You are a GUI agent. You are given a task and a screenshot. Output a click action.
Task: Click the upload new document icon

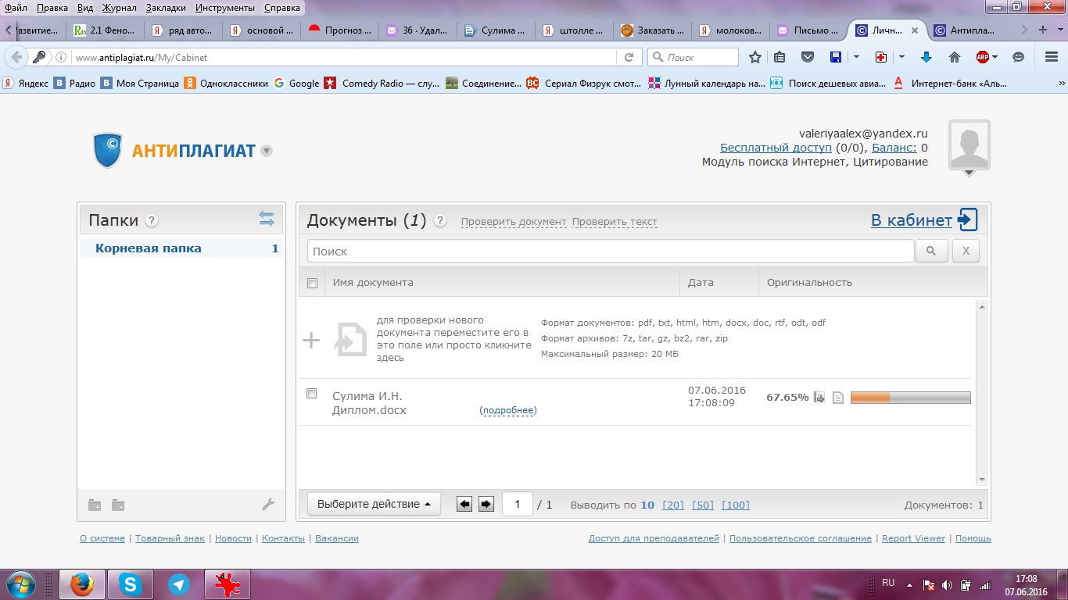(x=350, y=340)
